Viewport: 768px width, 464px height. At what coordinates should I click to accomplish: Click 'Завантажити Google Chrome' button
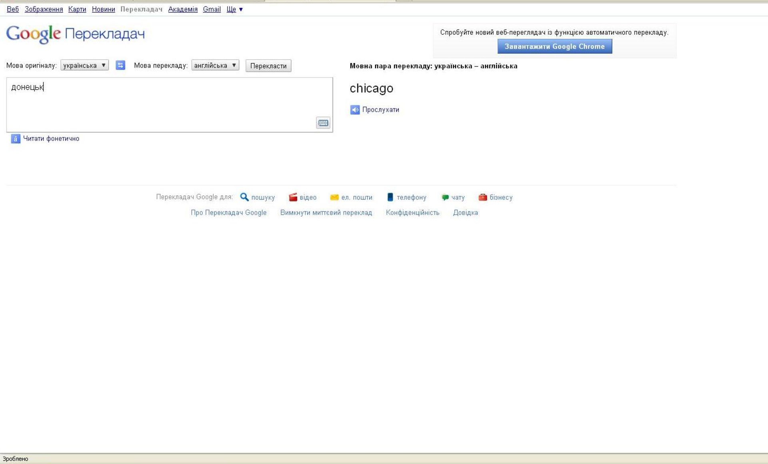555,46
